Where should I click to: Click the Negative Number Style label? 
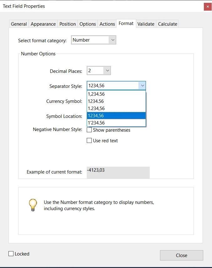coord(58,129)
